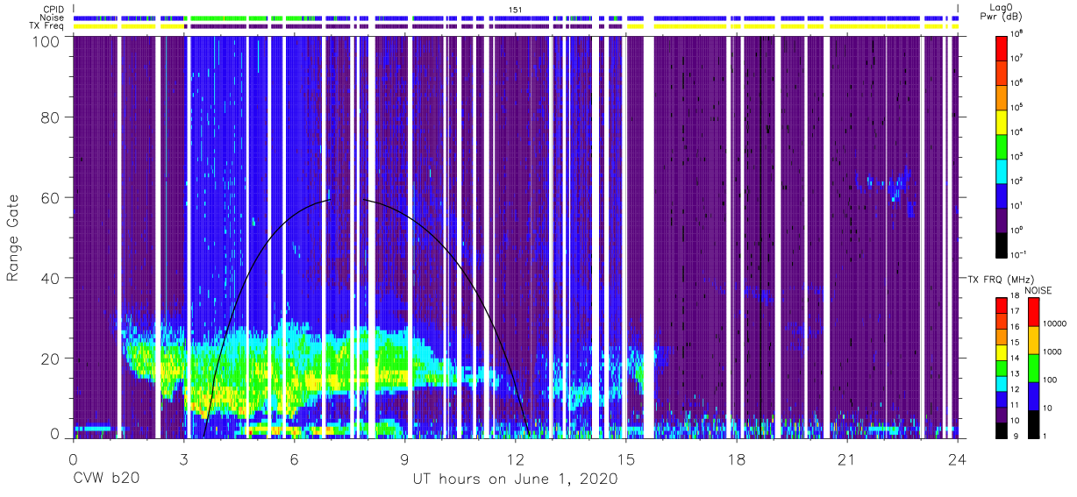Select the y-axis tick label "60"
The height and width of the screenshot is (497, 1077).
(x=50, y=197)
